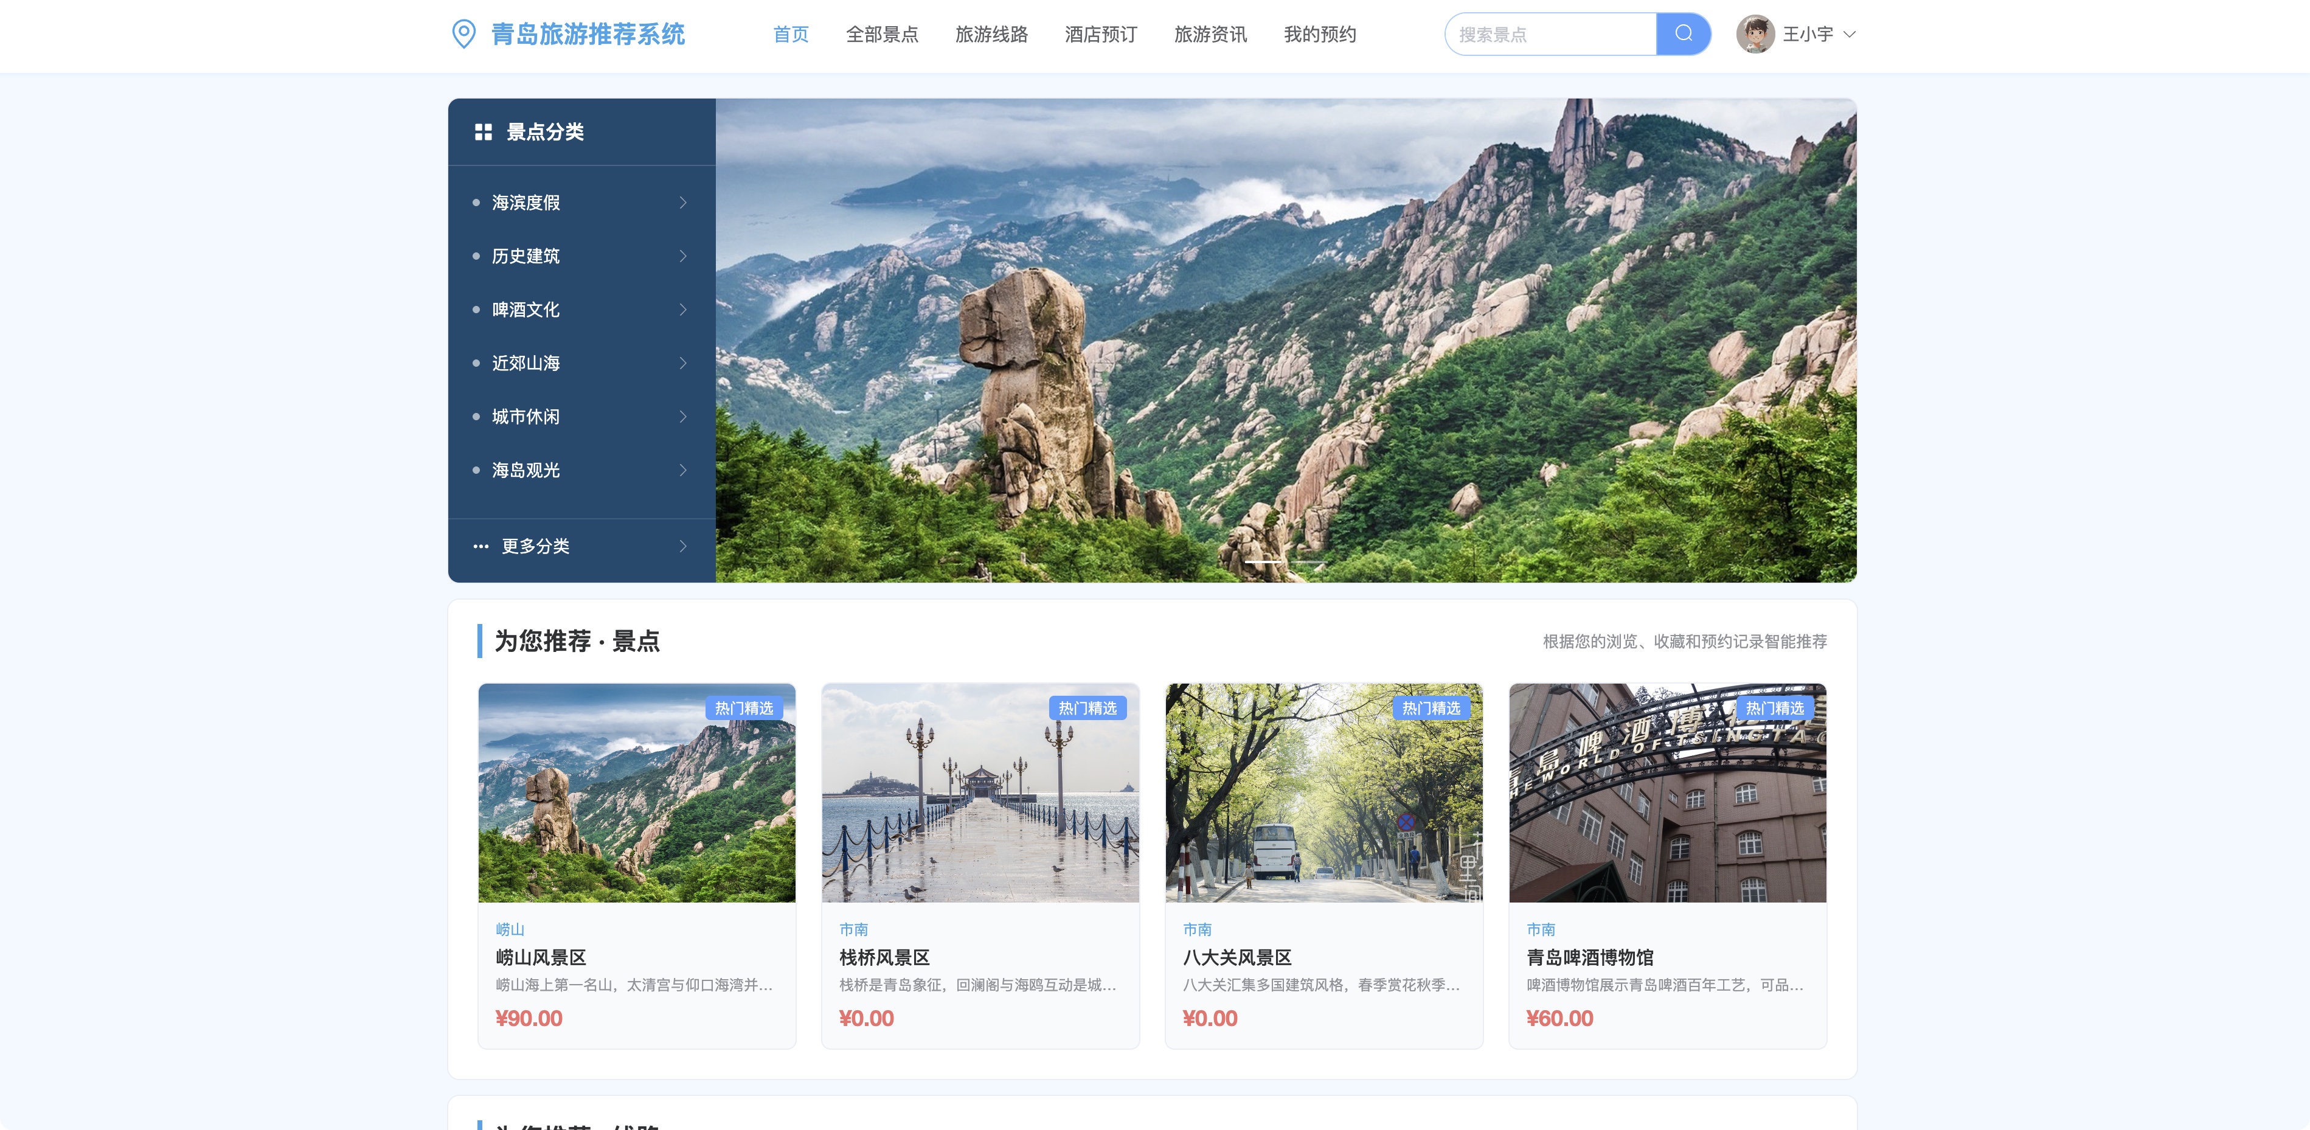Image resolution: width=2310 pixels, height=1130 pixels.
Task: Open the 更多分类 entry
Action: [582, 546]
